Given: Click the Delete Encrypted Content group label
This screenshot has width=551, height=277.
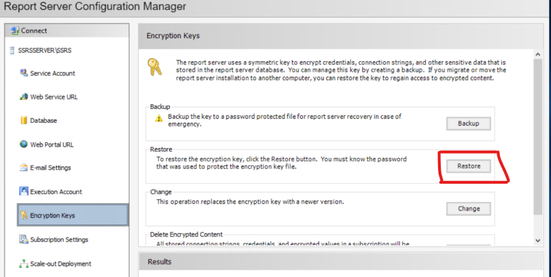Looking at the screenshot, I should (x=186, y=235).
